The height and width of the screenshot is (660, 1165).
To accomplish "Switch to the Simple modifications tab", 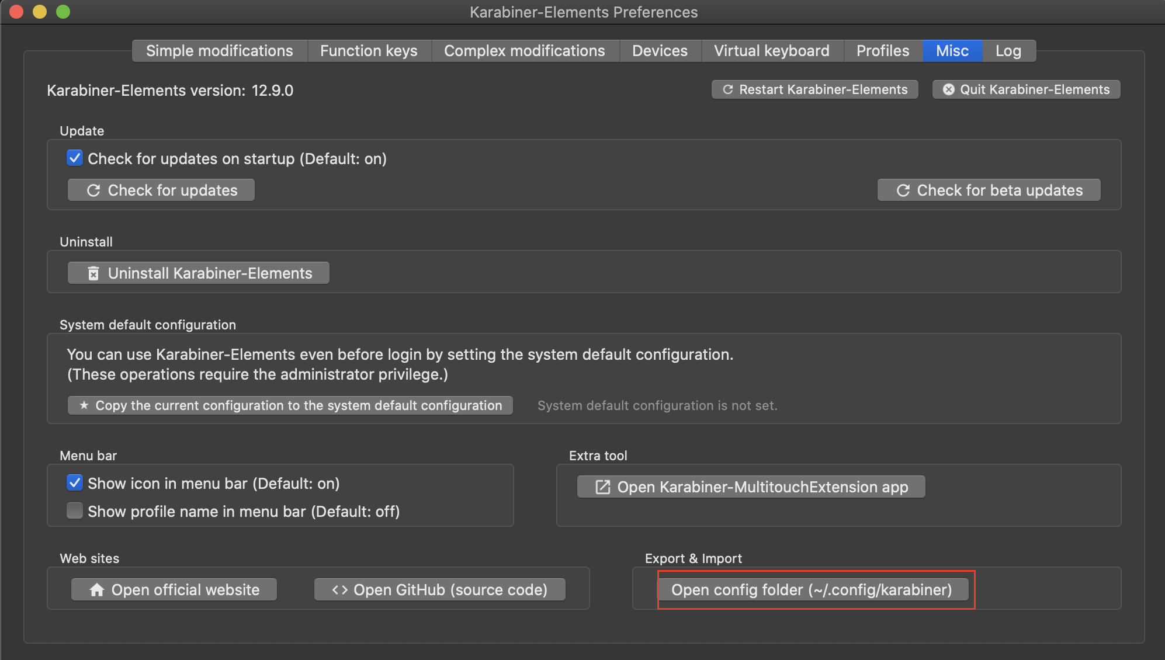I will [219, 51].
